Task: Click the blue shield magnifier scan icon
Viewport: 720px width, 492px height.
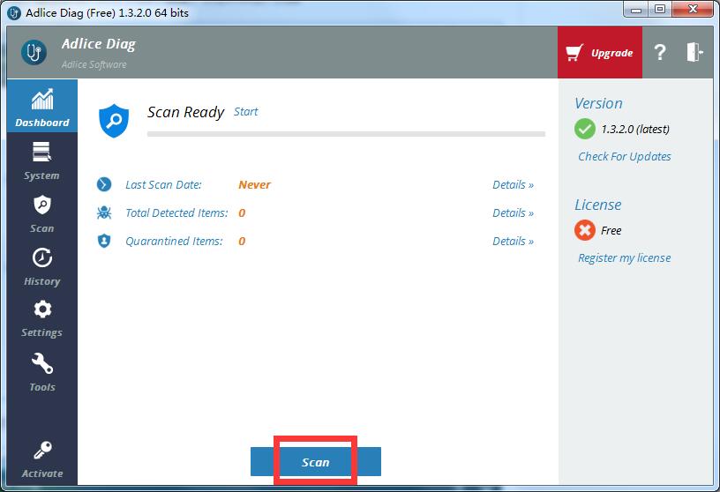Action: (x=114, y=120)
